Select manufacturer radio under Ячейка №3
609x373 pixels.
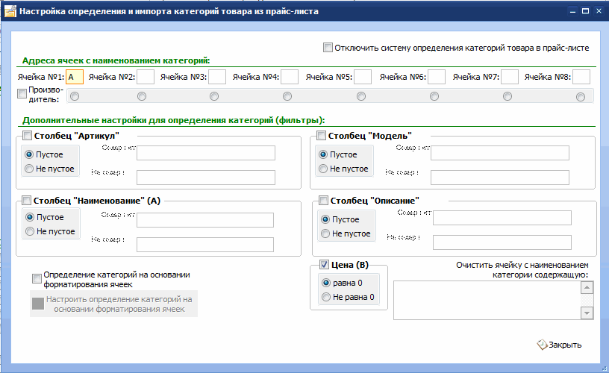tap(214, 96)
